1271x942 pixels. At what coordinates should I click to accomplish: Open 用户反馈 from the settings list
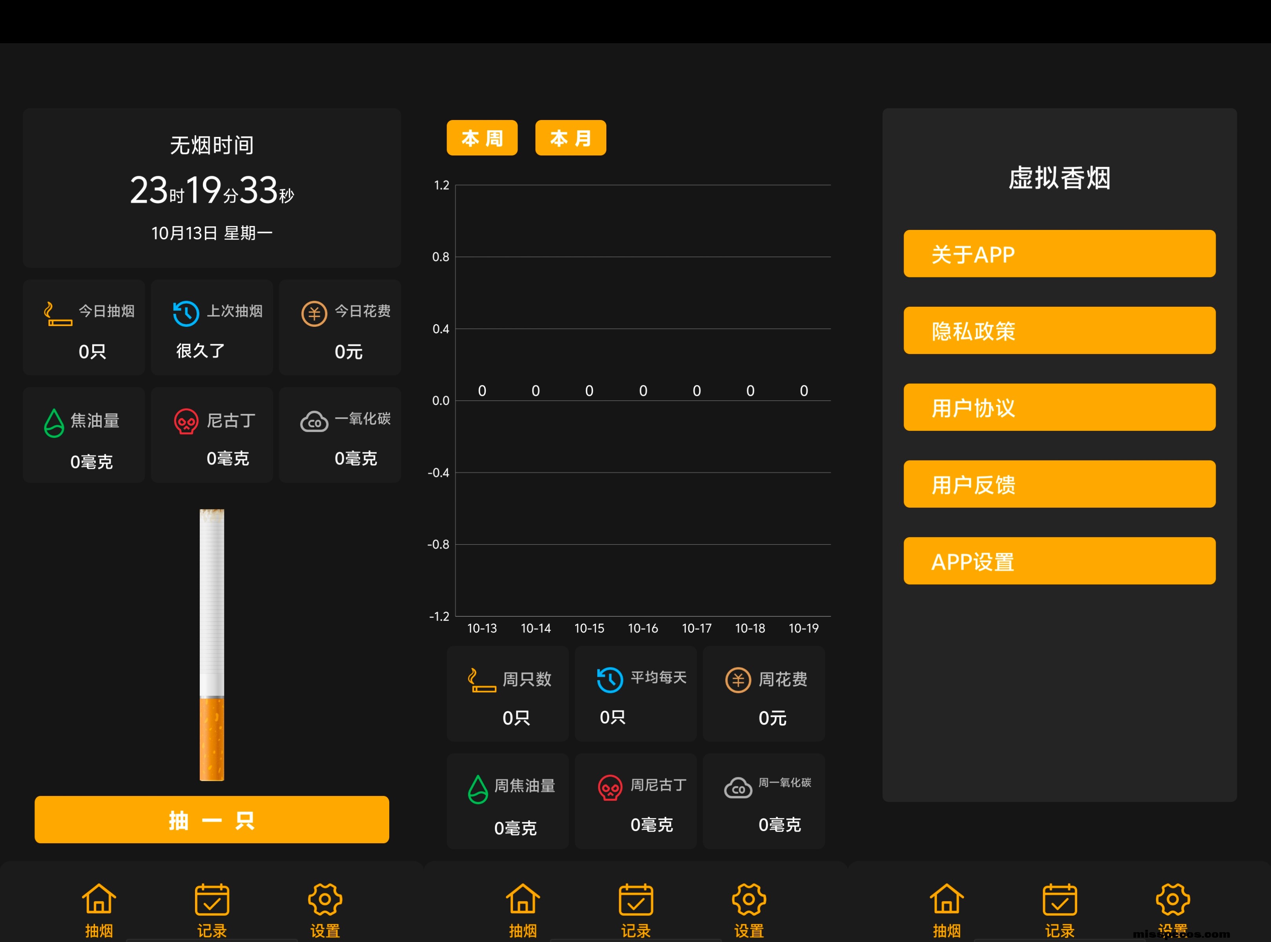[1059, 484]
